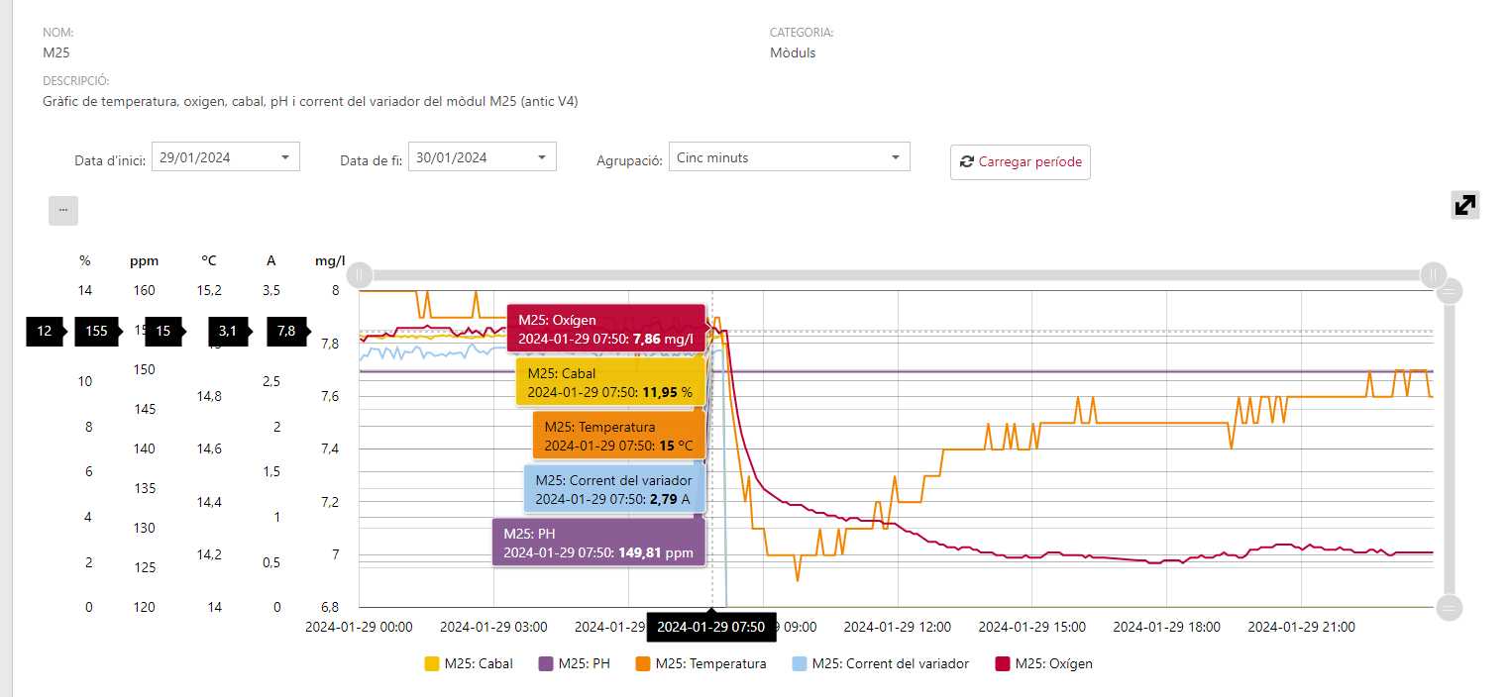Viewport: 1510px width, 697px height.
Task: Click the top vertical scrollbar grip
Action: tap(1449, 291)
